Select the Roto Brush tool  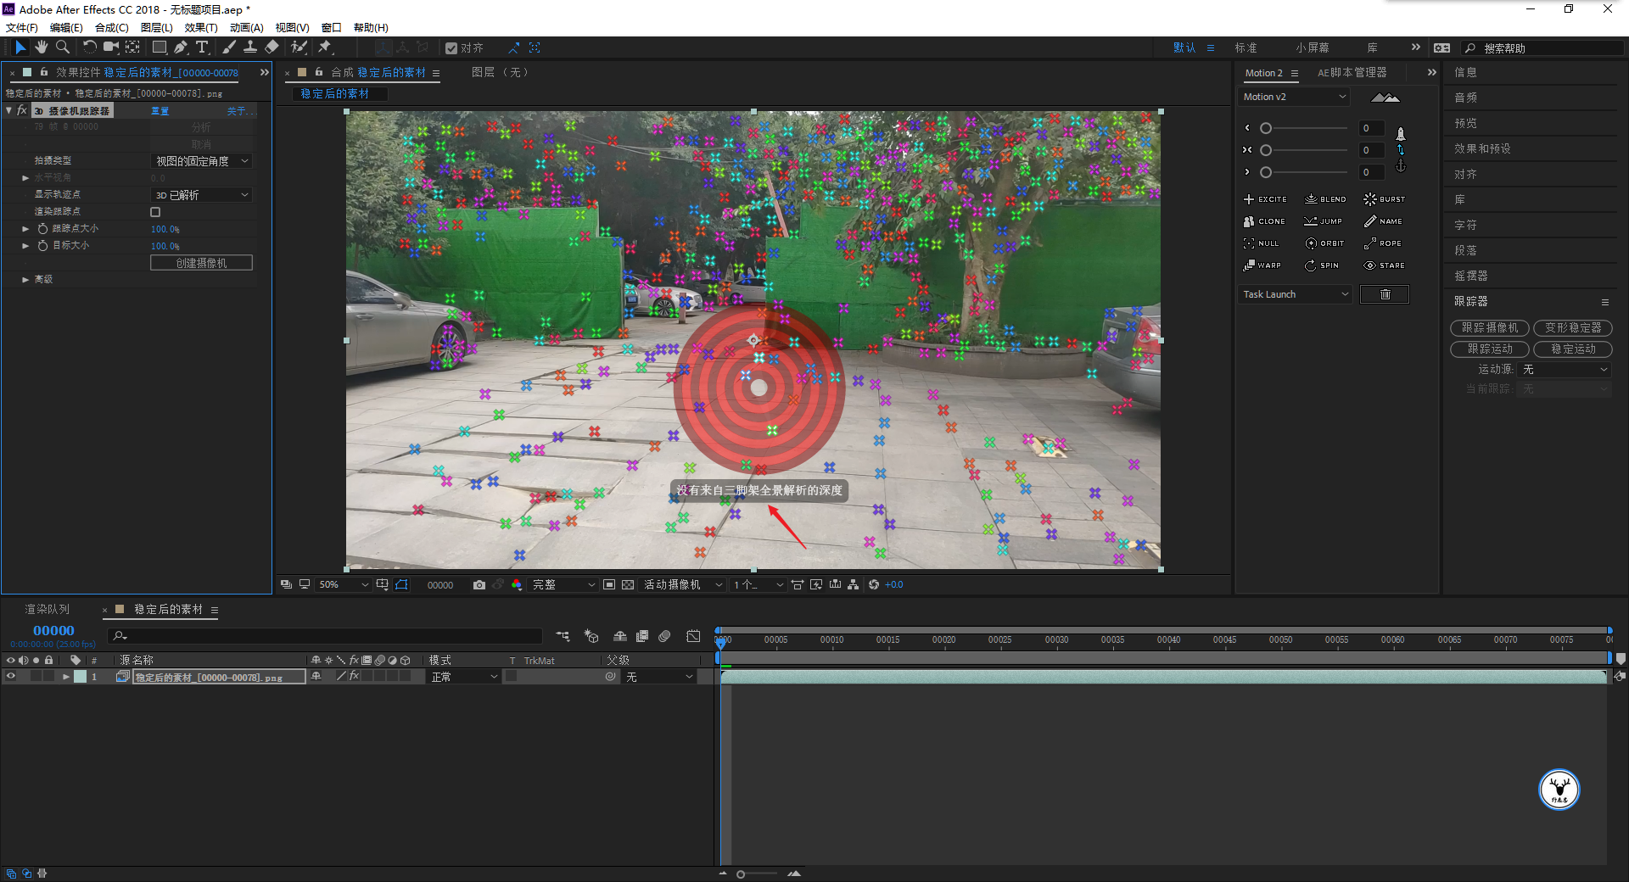click(x=299, y=47)
